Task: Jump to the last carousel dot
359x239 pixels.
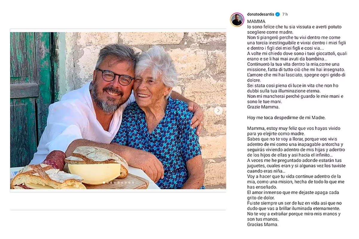Action: [133, 183]
